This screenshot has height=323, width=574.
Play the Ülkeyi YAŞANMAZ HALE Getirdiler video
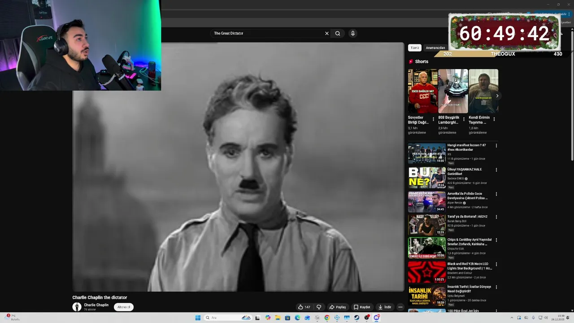click(426, 178)
